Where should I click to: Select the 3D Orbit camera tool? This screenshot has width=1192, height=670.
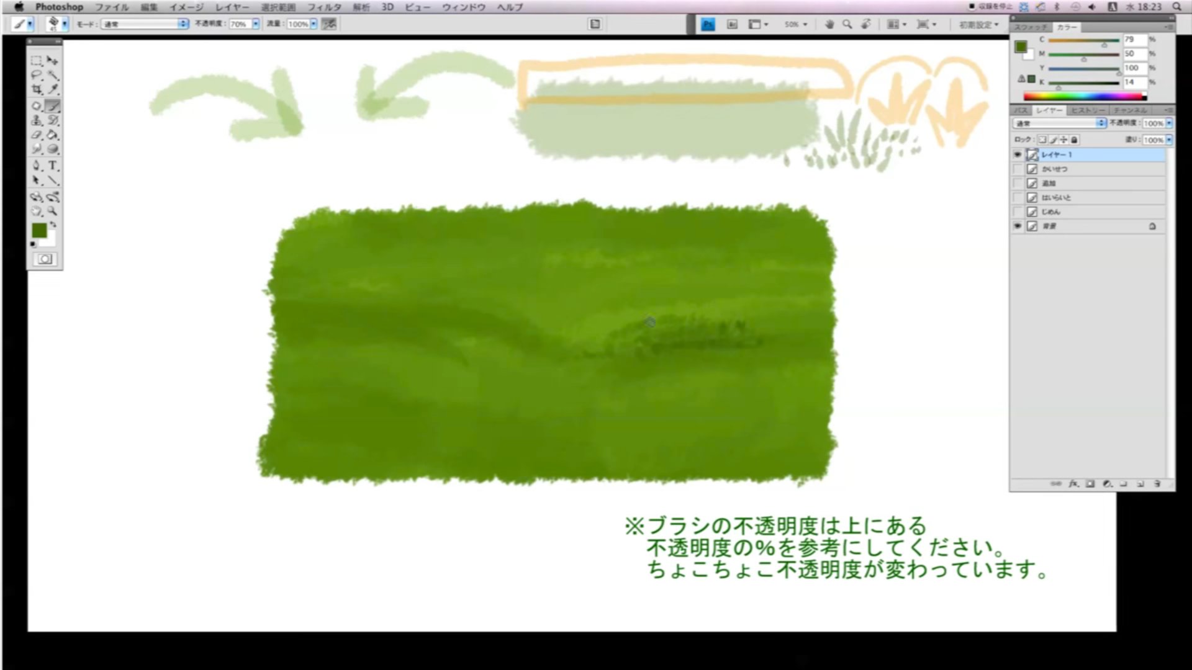53,197
